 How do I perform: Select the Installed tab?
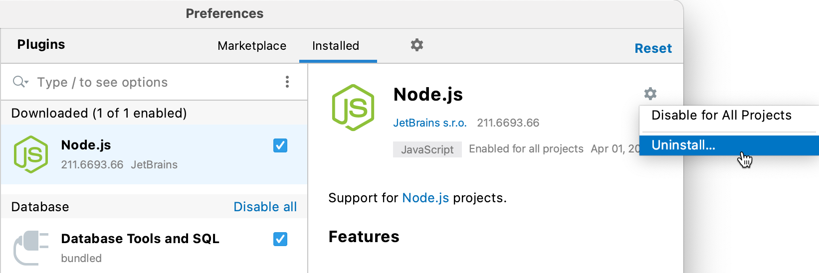pos(336,46)
